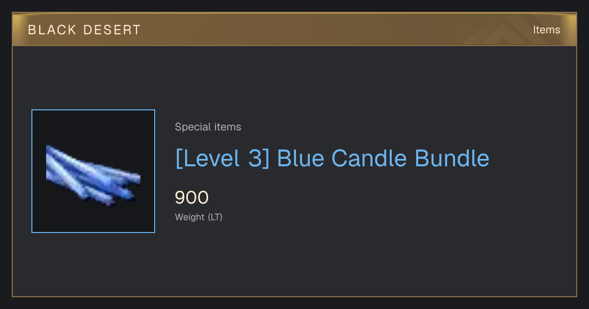Viewport: 589px width, 309px height.
Task: Click the [Level 3] Blue Candle Bundle title
Action: (x=332, y=158)
